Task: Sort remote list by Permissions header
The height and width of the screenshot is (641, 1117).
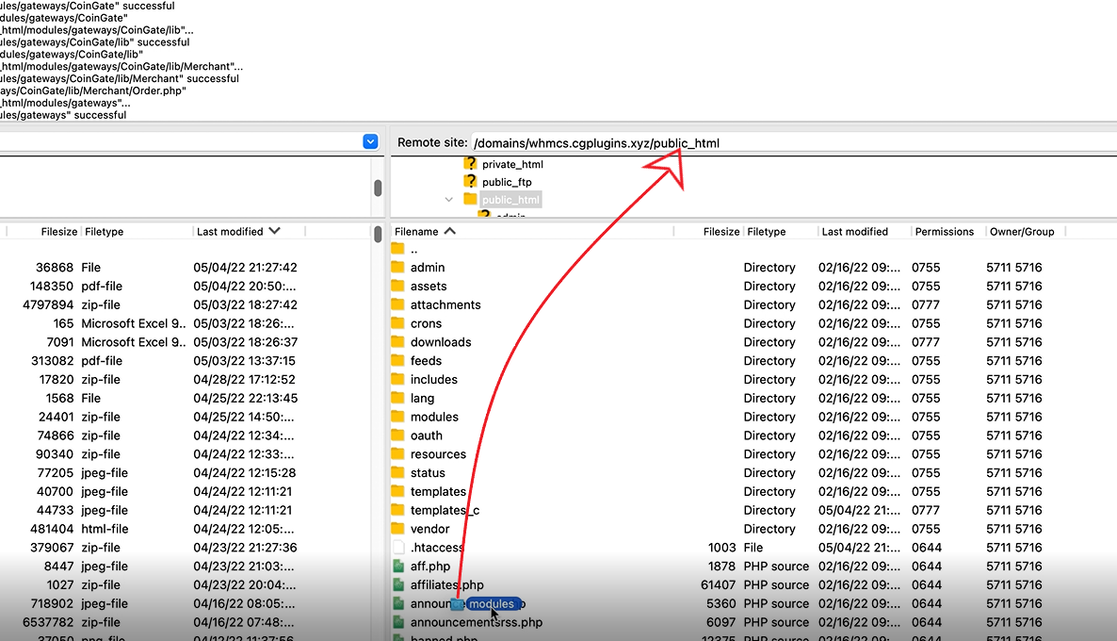Action: [x=944, y=232]
